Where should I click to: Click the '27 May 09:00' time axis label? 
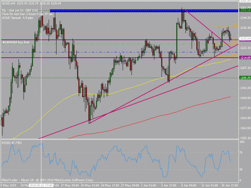(x=130, y=185)
